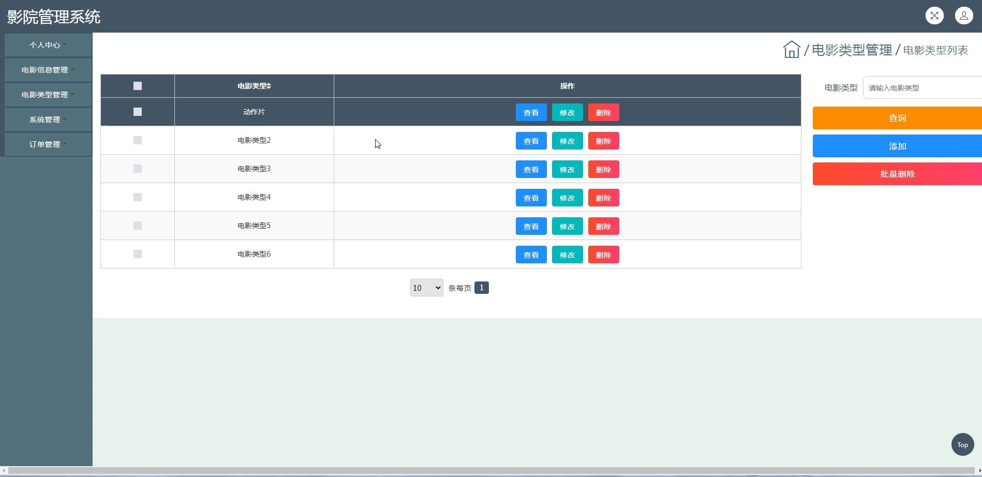Click left arrow of horizontal scrollbar
The image size is (982, 477).
pos(4,471)
